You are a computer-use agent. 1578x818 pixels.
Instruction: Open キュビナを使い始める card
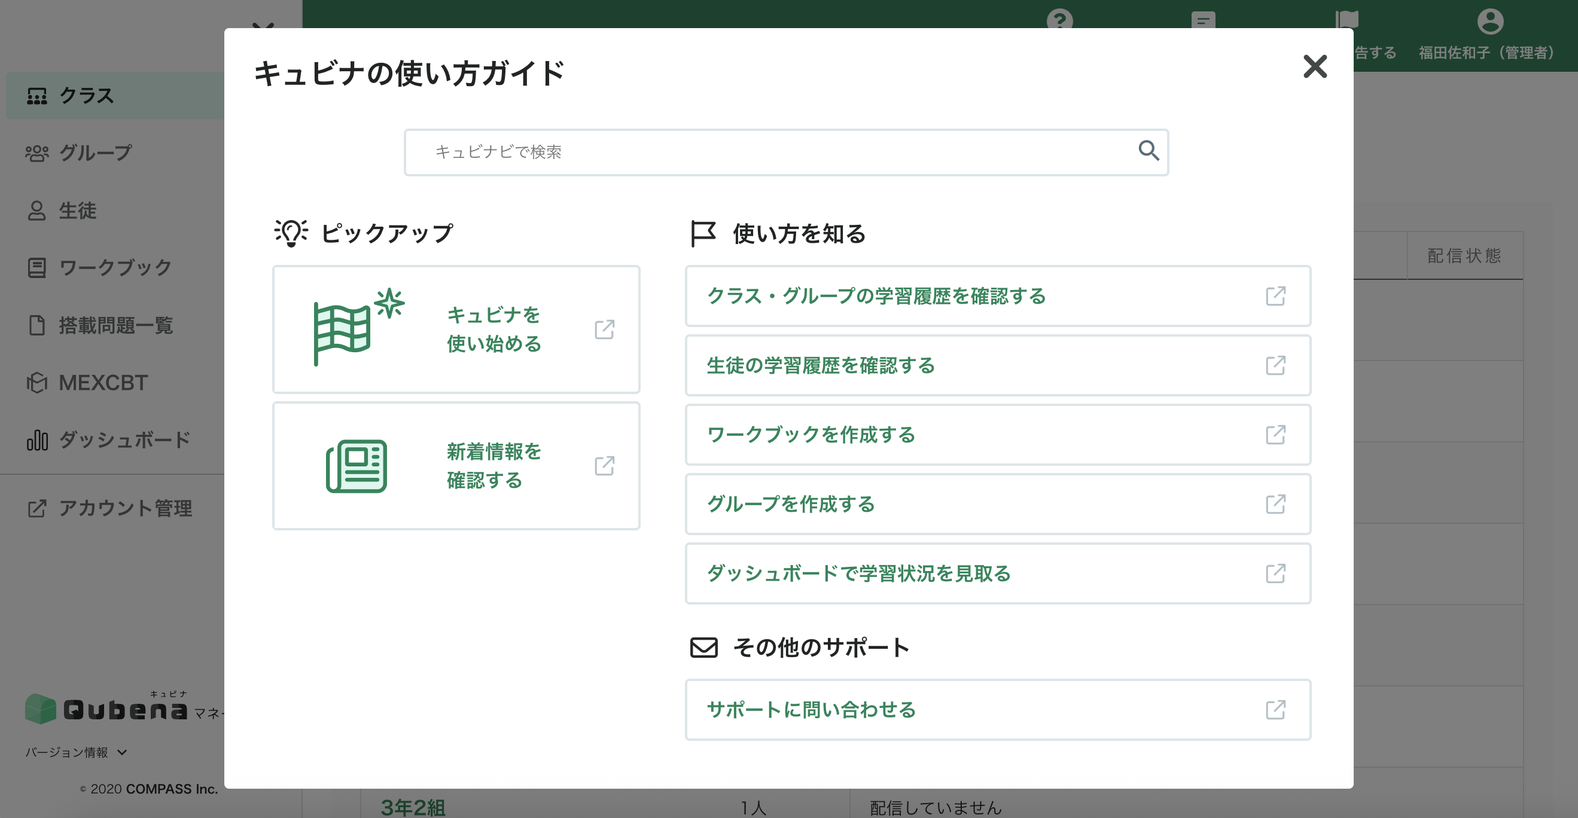(456, 329)
